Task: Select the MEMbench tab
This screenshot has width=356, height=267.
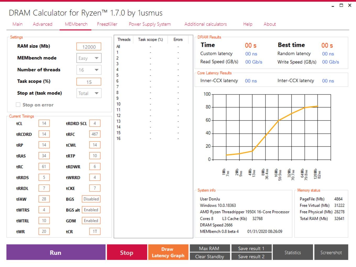Action: 76,24
